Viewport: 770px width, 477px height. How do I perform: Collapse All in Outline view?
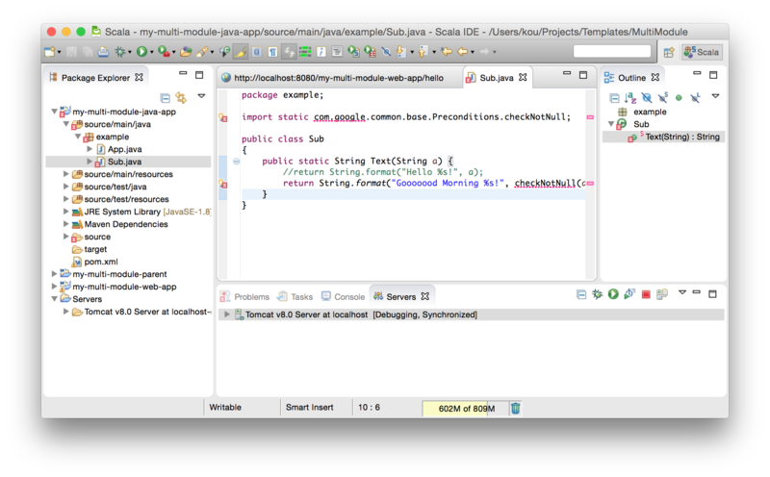614,98
